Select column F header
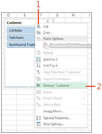Viewport: 102px width, 134px height. pos(41,15)
